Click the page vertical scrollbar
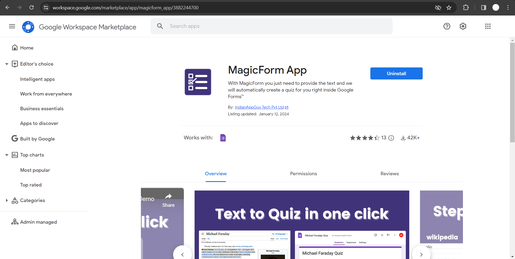Viewport: 515px width, 259px height. click(x=512, y=92)
